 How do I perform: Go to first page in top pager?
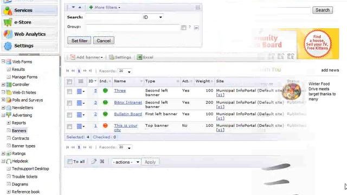click(67, 71)
